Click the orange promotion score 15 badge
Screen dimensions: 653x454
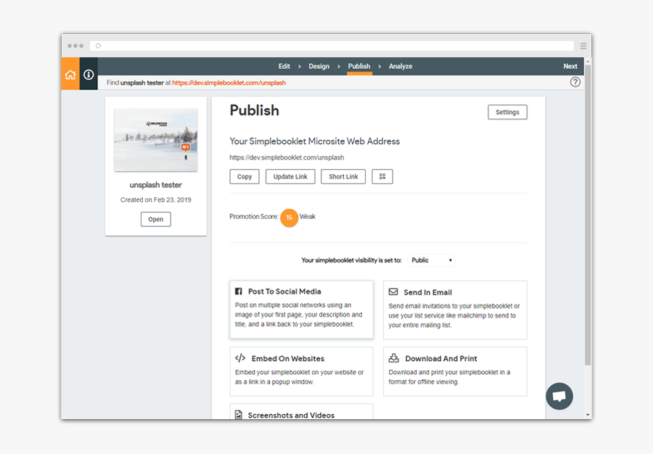coord(289,217)
